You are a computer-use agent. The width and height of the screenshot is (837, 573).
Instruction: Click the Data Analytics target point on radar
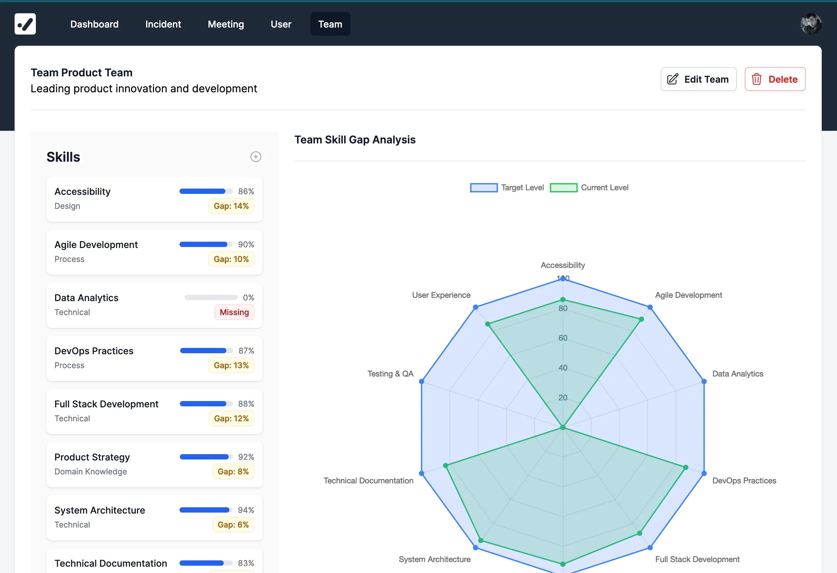tap(704, 381)
